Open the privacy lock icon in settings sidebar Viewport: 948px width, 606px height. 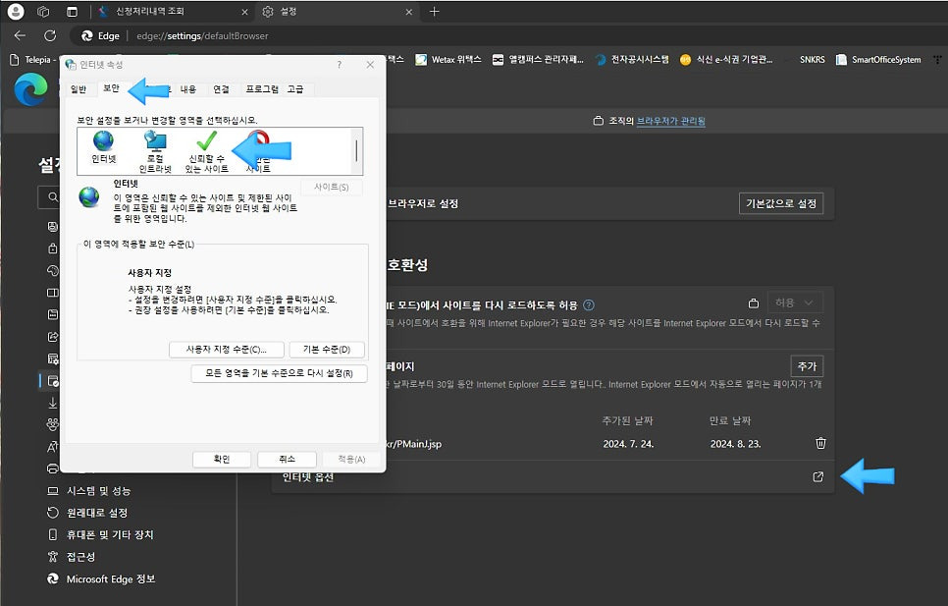[53, 248]
